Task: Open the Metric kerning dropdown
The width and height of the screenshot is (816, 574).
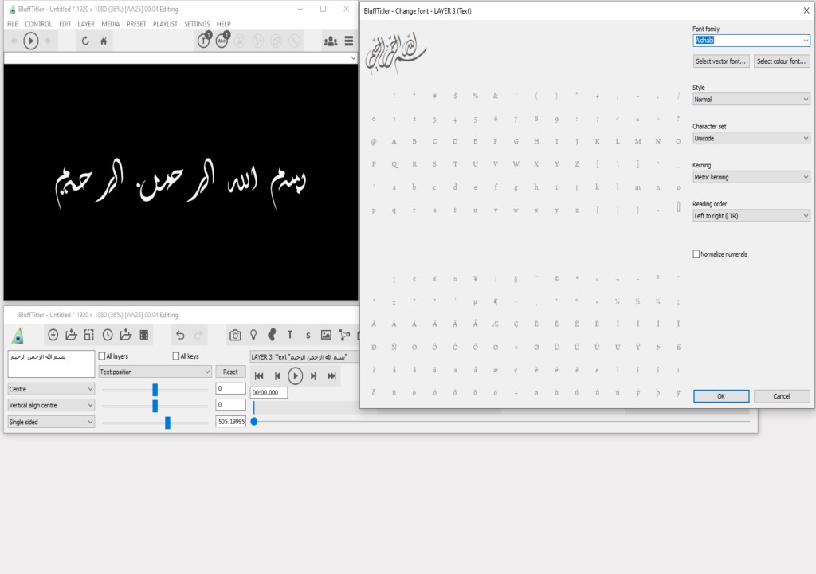Action: 751,177
